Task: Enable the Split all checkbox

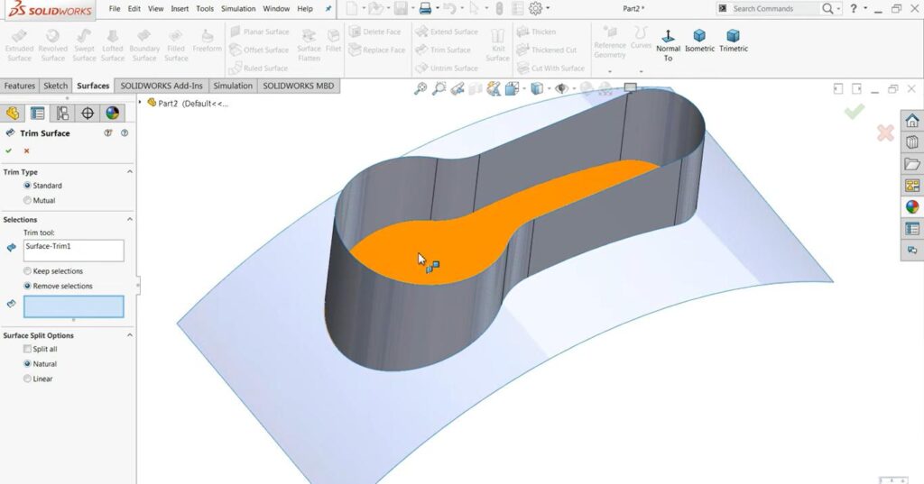Action: point(27,349)
